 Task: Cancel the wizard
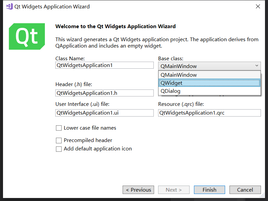click(x=245, y=190)
